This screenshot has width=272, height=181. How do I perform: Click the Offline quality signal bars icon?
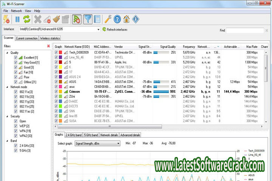[x=20, y=82]
